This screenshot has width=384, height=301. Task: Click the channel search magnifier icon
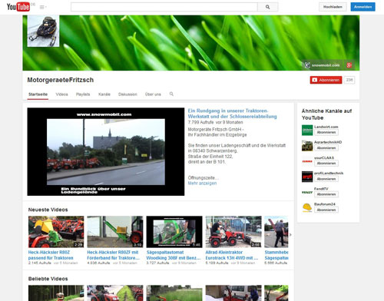171,94
